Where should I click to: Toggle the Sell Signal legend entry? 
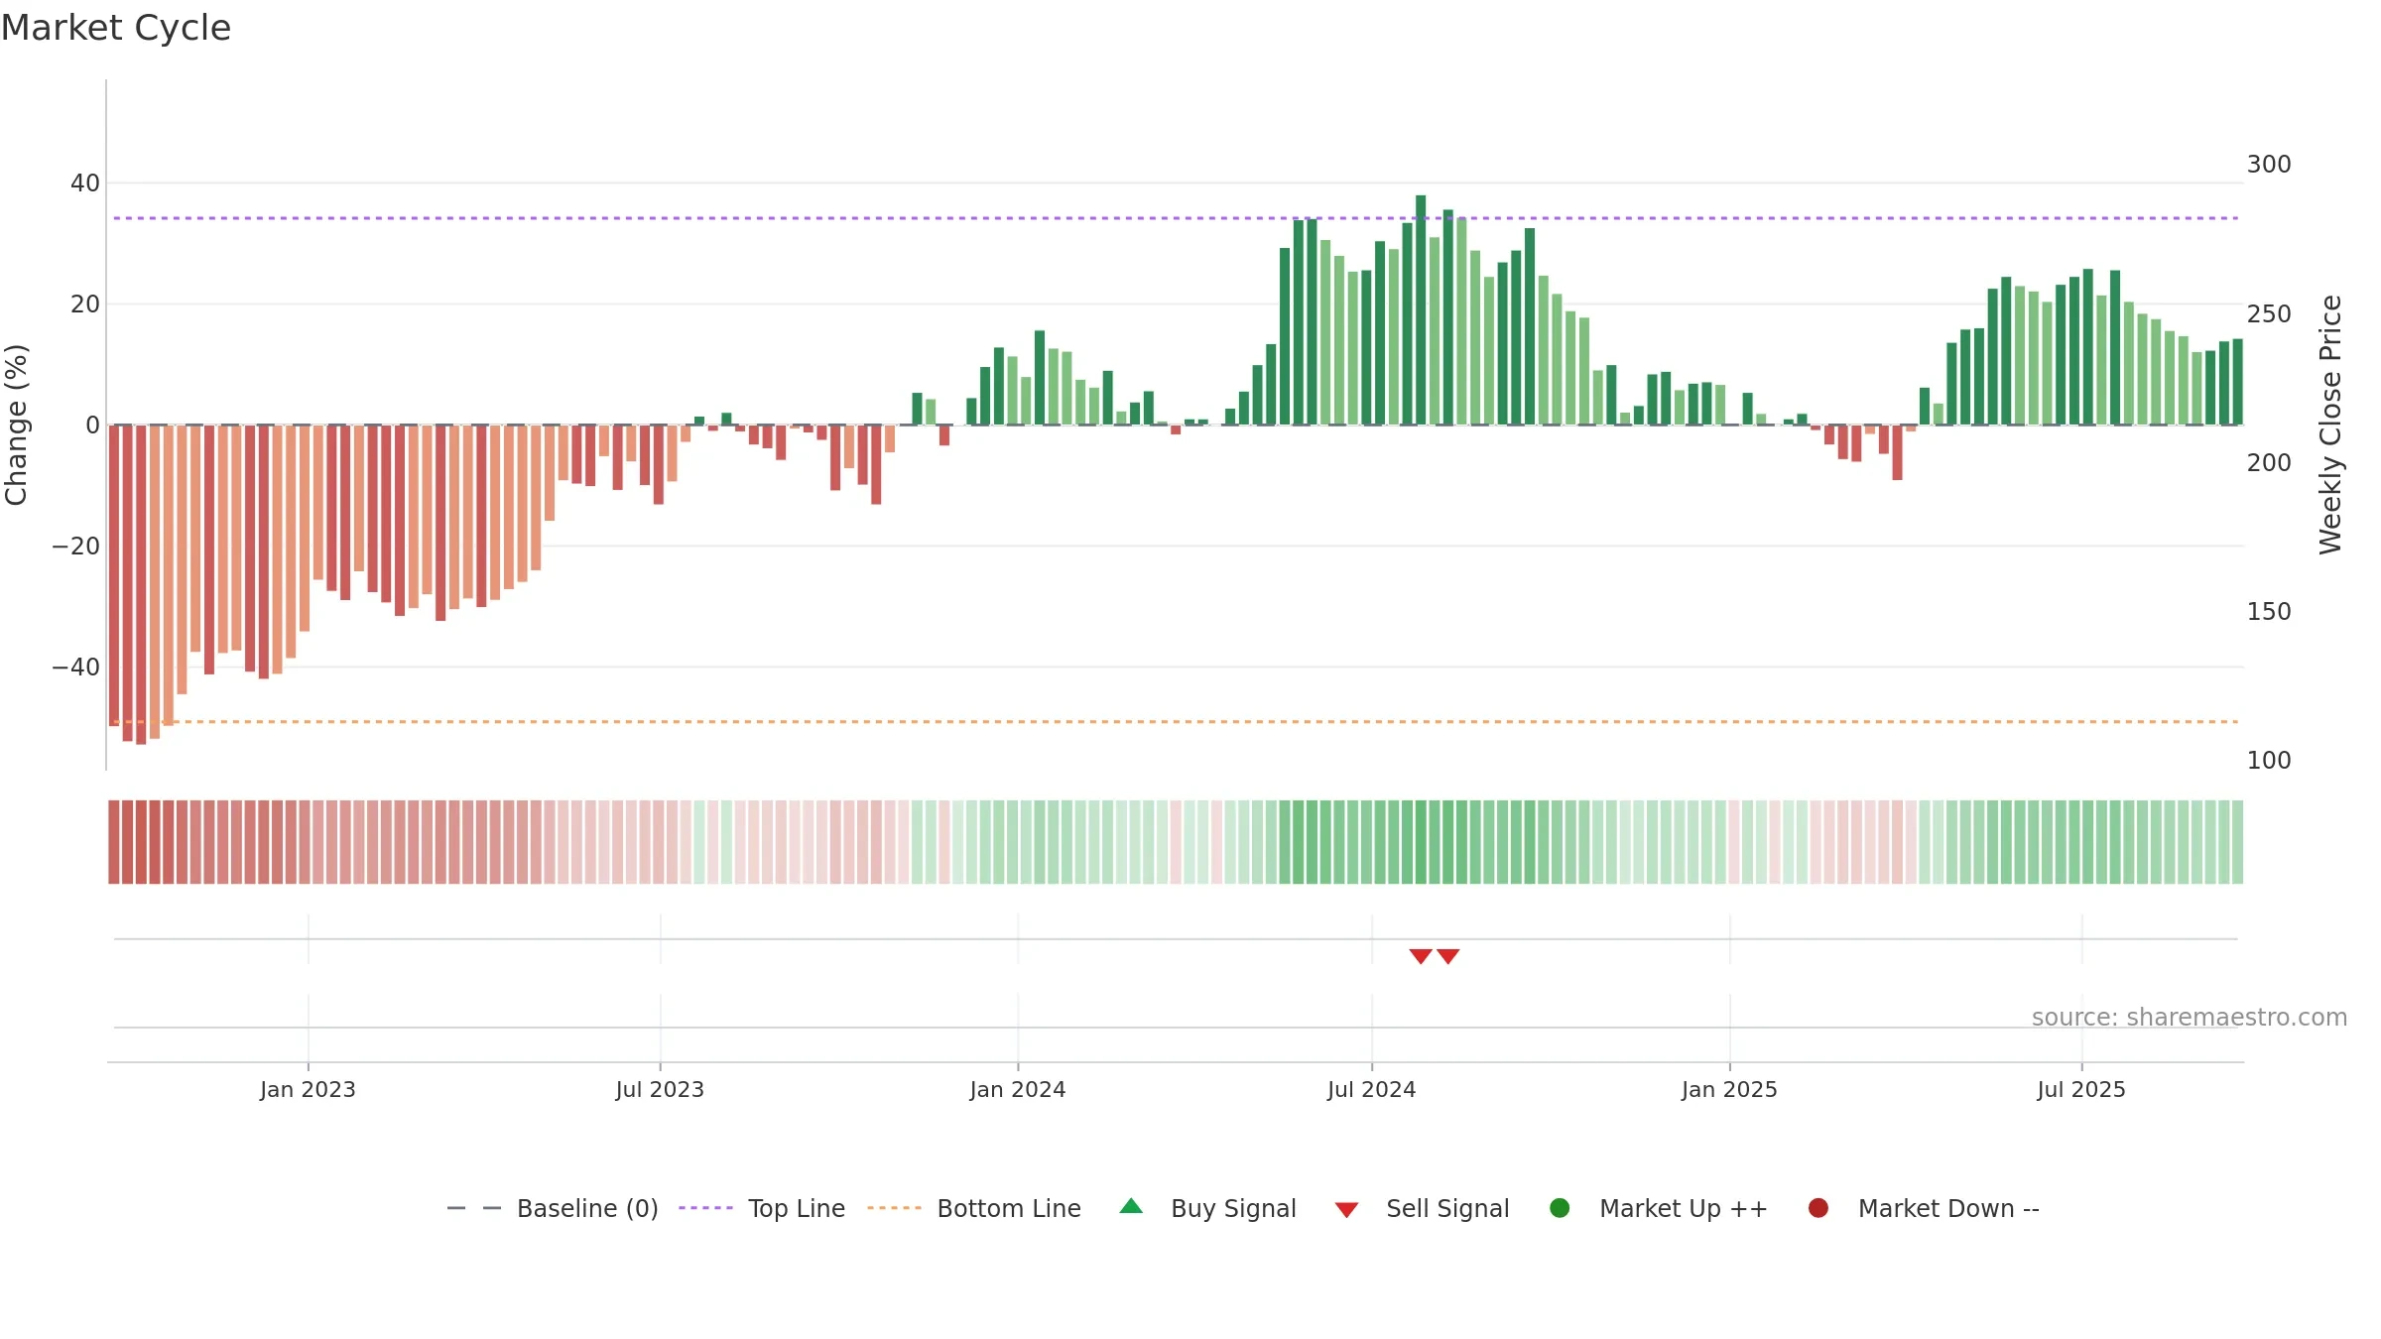[x=1422, y=1208]
